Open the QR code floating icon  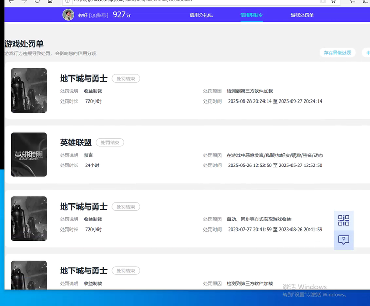click(x=343, y=220)
